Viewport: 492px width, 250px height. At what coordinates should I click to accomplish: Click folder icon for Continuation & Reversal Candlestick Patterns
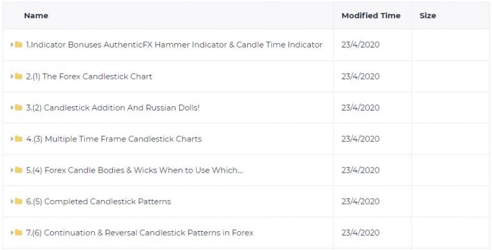tap(19, 232)
